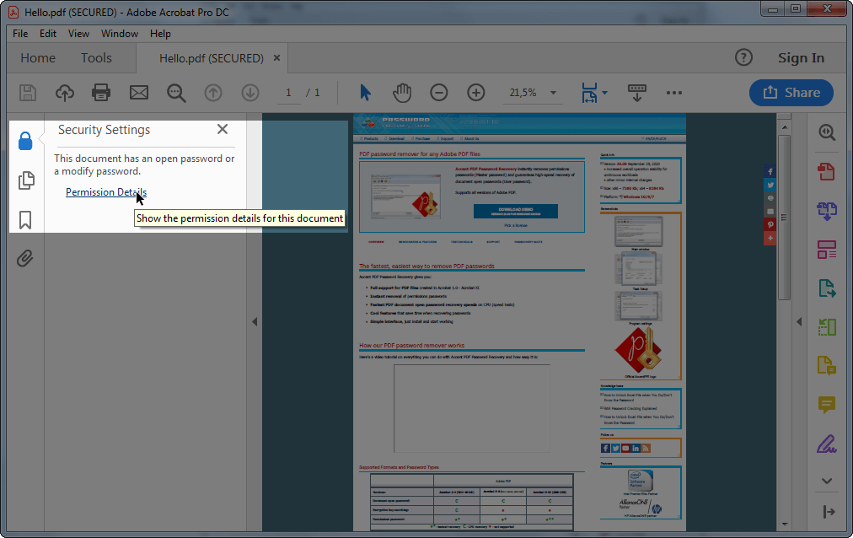Open the yellow Comment bubble tool

[827, 405]
